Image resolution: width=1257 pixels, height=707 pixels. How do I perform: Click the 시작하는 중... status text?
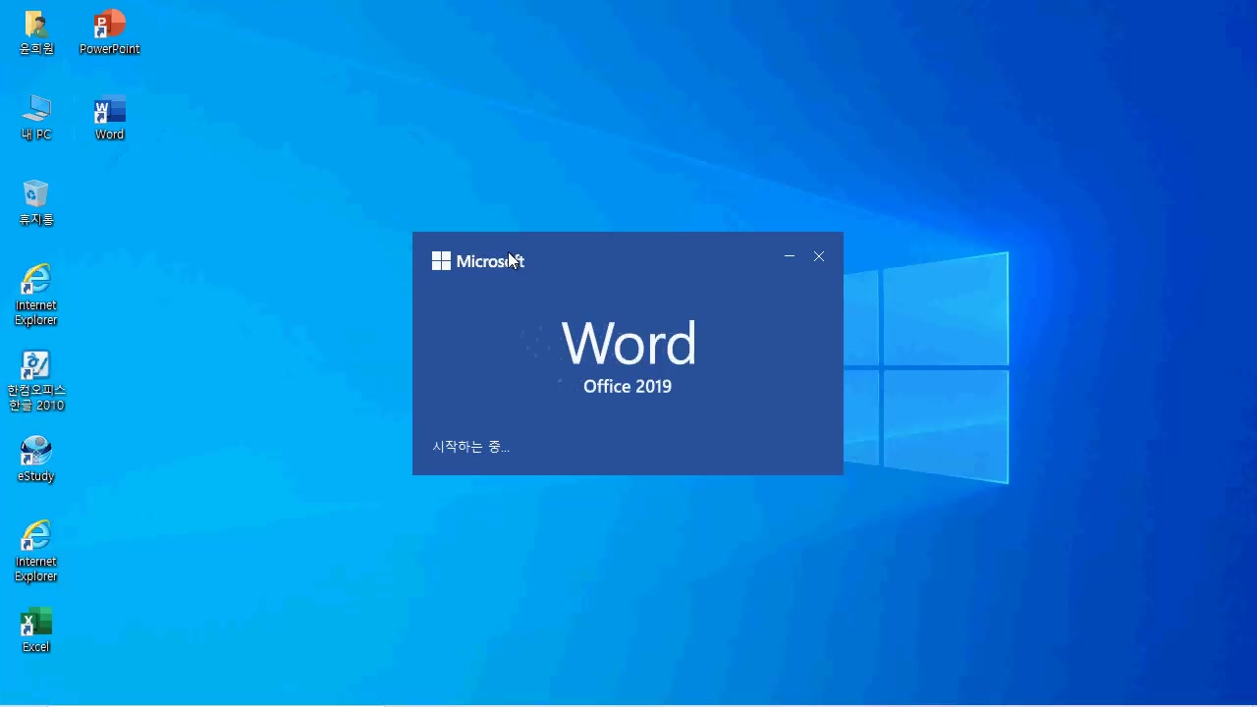tap(470, 447)
